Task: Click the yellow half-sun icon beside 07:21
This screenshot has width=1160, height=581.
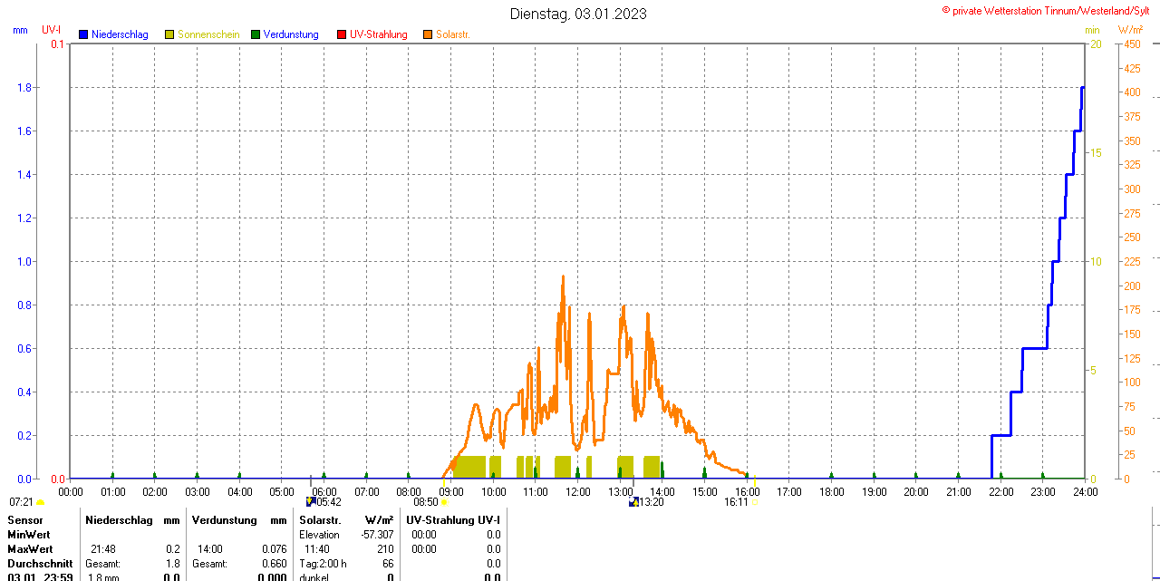Action: (40, 502)
